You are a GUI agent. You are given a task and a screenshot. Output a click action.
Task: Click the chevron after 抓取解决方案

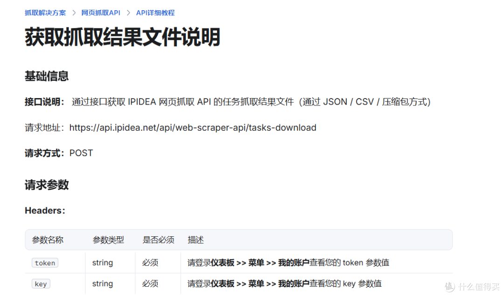74,13
